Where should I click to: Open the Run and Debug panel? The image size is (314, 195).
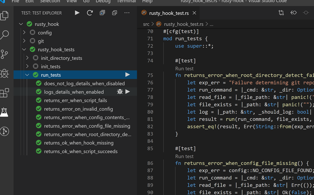coord(5,73)
